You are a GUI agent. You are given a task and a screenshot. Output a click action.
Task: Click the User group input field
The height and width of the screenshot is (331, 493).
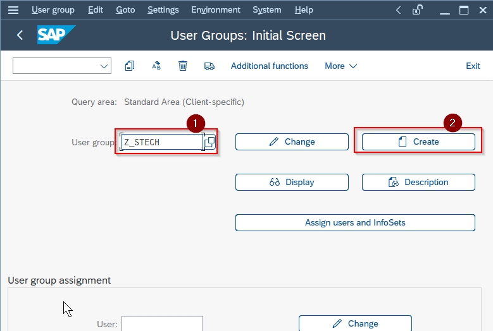(x=162, y=142)
